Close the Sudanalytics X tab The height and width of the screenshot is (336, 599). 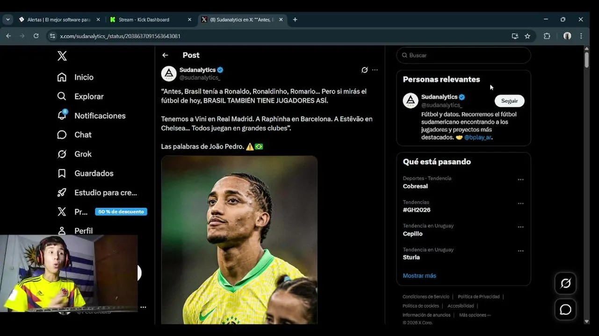click(x=281, y=20)
